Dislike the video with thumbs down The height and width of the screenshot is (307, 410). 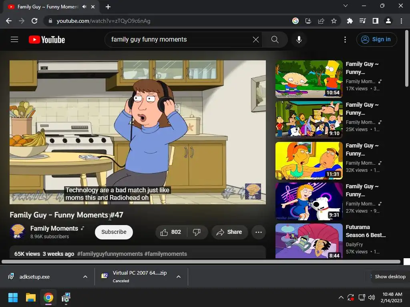(197, 232)
